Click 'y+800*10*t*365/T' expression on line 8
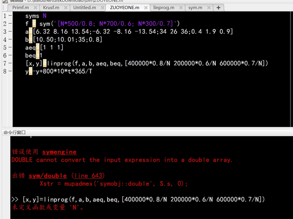This screenshot has height=219, width=293. (64, 71)
